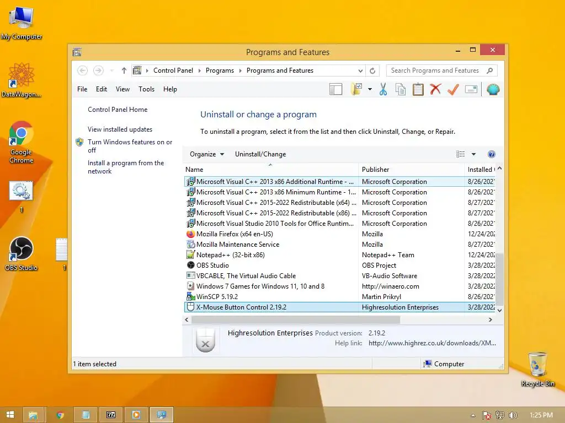This screenshot has width=565, height=423.
Task: Open the recent locations dropdown arrow
Action: coord(111,70)
